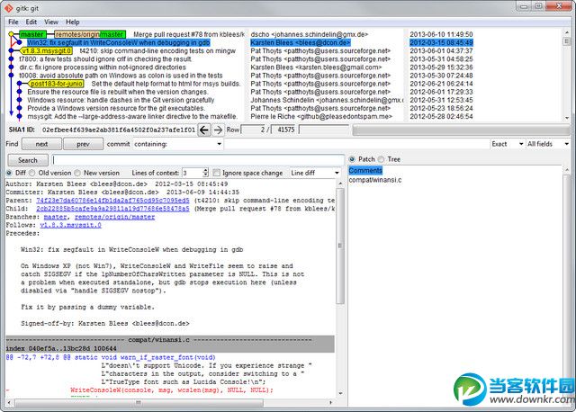Click the forward arrow next to SHA1 ID
The height and width of the screenshot is (412, 576).
tap(218, 130)
